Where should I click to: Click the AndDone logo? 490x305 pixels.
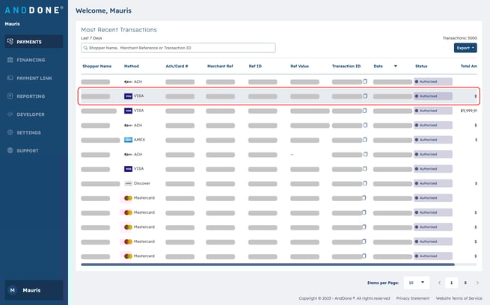34,10
